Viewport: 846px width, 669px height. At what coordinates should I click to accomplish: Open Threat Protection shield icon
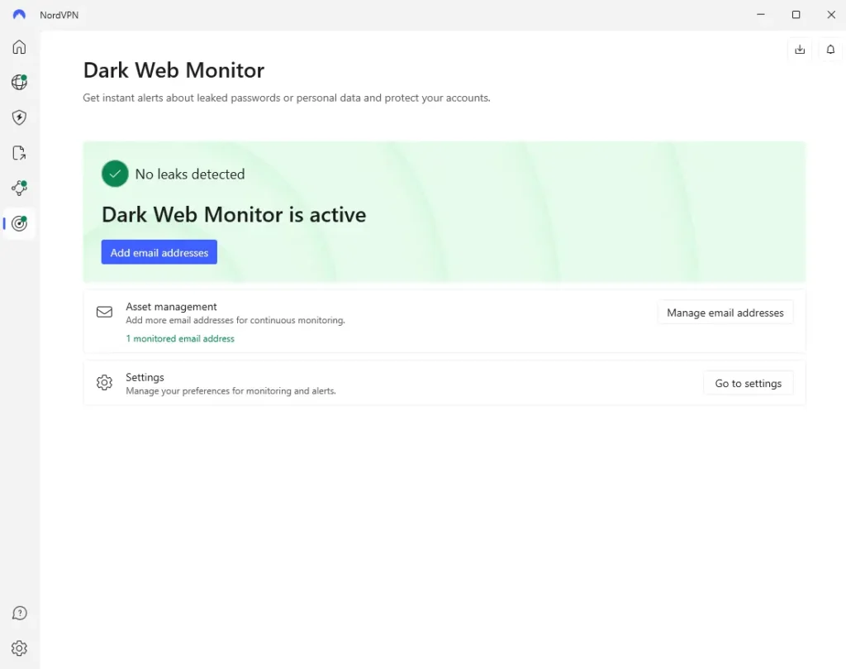pyautogui.click(x=19, y=117)
